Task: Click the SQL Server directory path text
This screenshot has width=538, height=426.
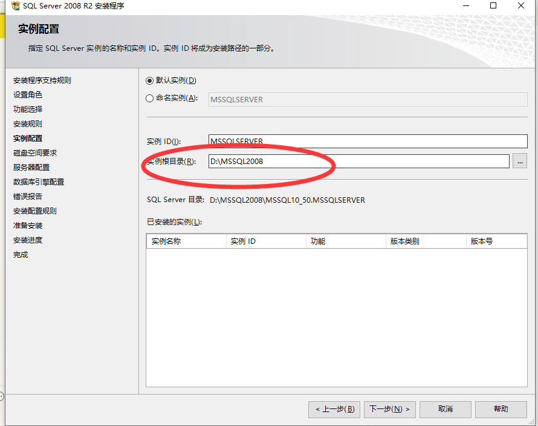Action: click(x=288, y=200)
